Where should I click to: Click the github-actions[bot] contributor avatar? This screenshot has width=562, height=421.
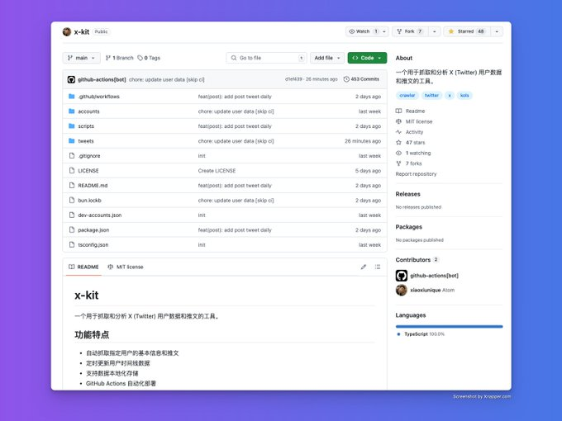(x=402, y=275)
